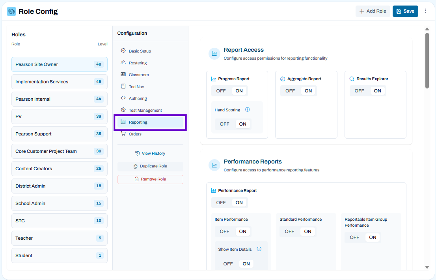
Task: Click the Results Explorer magnifier icon
Action: (x=352, y=79)
